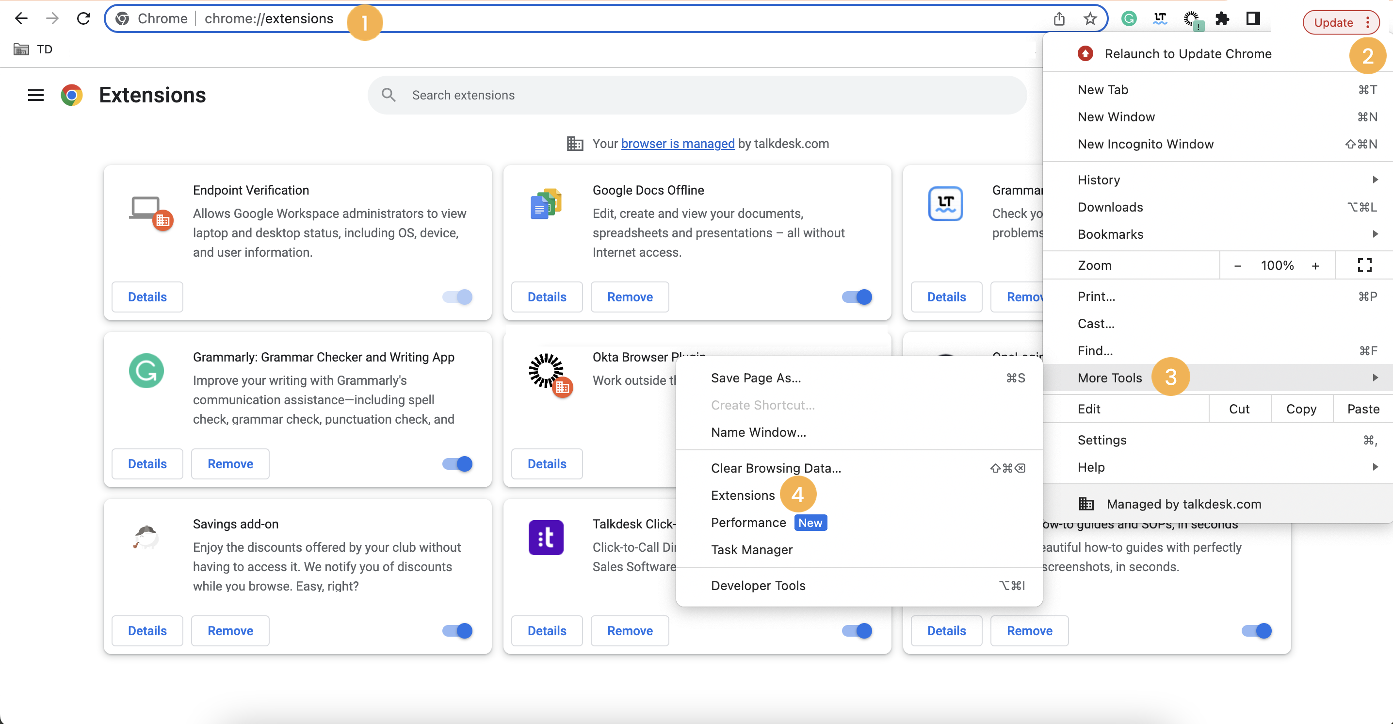Open Settings from the Chrome menu
The width and height of the screenshot is (1393, 724).
tap(1218, 440)
